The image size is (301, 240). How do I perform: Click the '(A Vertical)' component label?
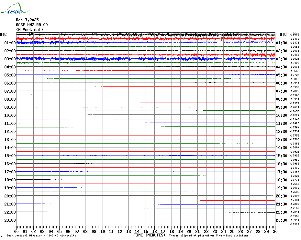[x=29, y=30]
